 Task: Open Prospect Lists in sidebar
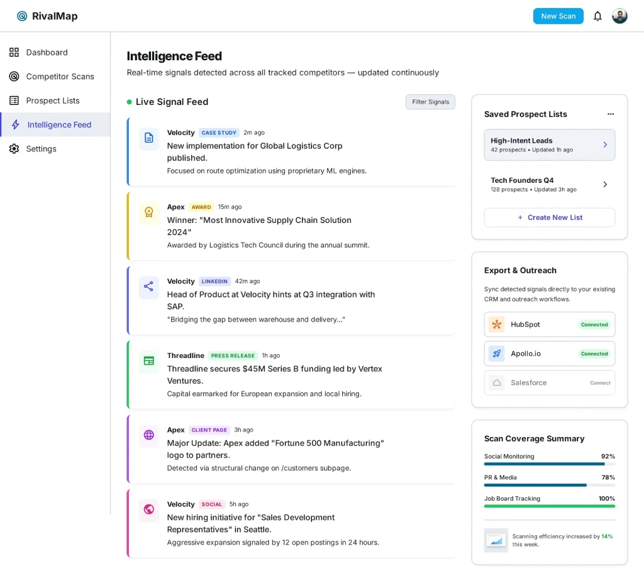click(x=55, y=100)
